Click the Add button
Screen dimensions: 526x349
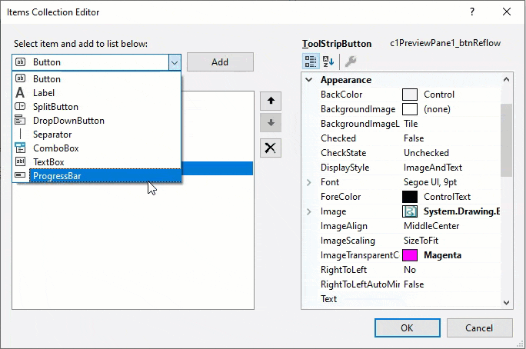(x=220, y=62)
